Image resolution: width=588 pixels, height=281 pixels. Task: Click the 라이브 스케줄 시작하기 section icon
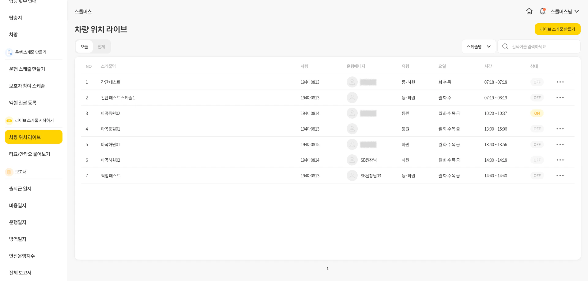click(9, 120)
